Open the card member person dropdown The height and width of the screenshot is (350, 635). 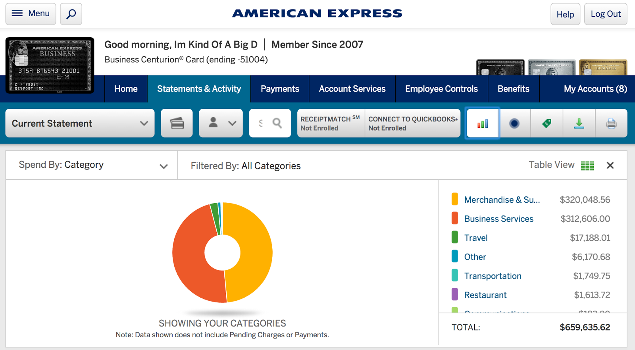point(221,123)
